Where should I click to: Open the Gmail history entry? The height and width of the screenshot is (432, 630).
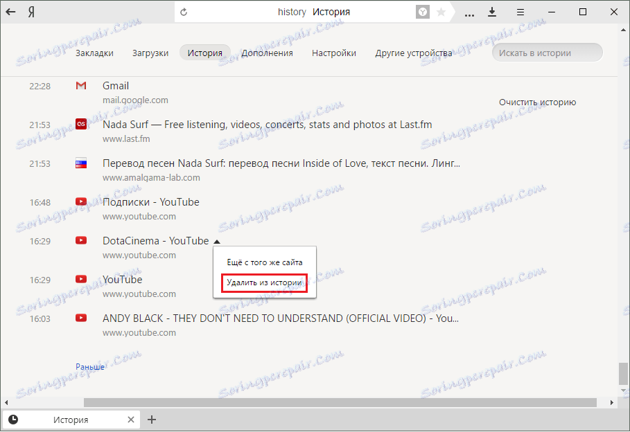[x=116, y=86]
